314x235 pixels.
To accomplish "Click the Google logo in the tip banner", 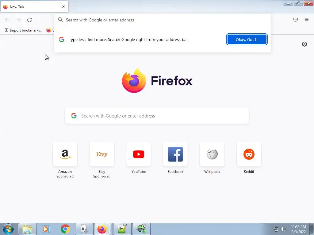I will (x=62, y=39).
